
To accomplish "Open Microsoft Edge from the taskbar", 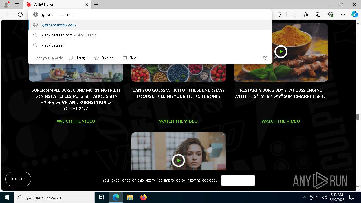I will click(x=116, y=197).
